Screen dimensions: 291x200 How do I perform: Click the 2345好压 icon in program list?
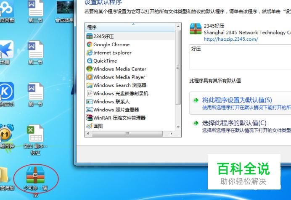pyautogui.click(x=90, y=36)
